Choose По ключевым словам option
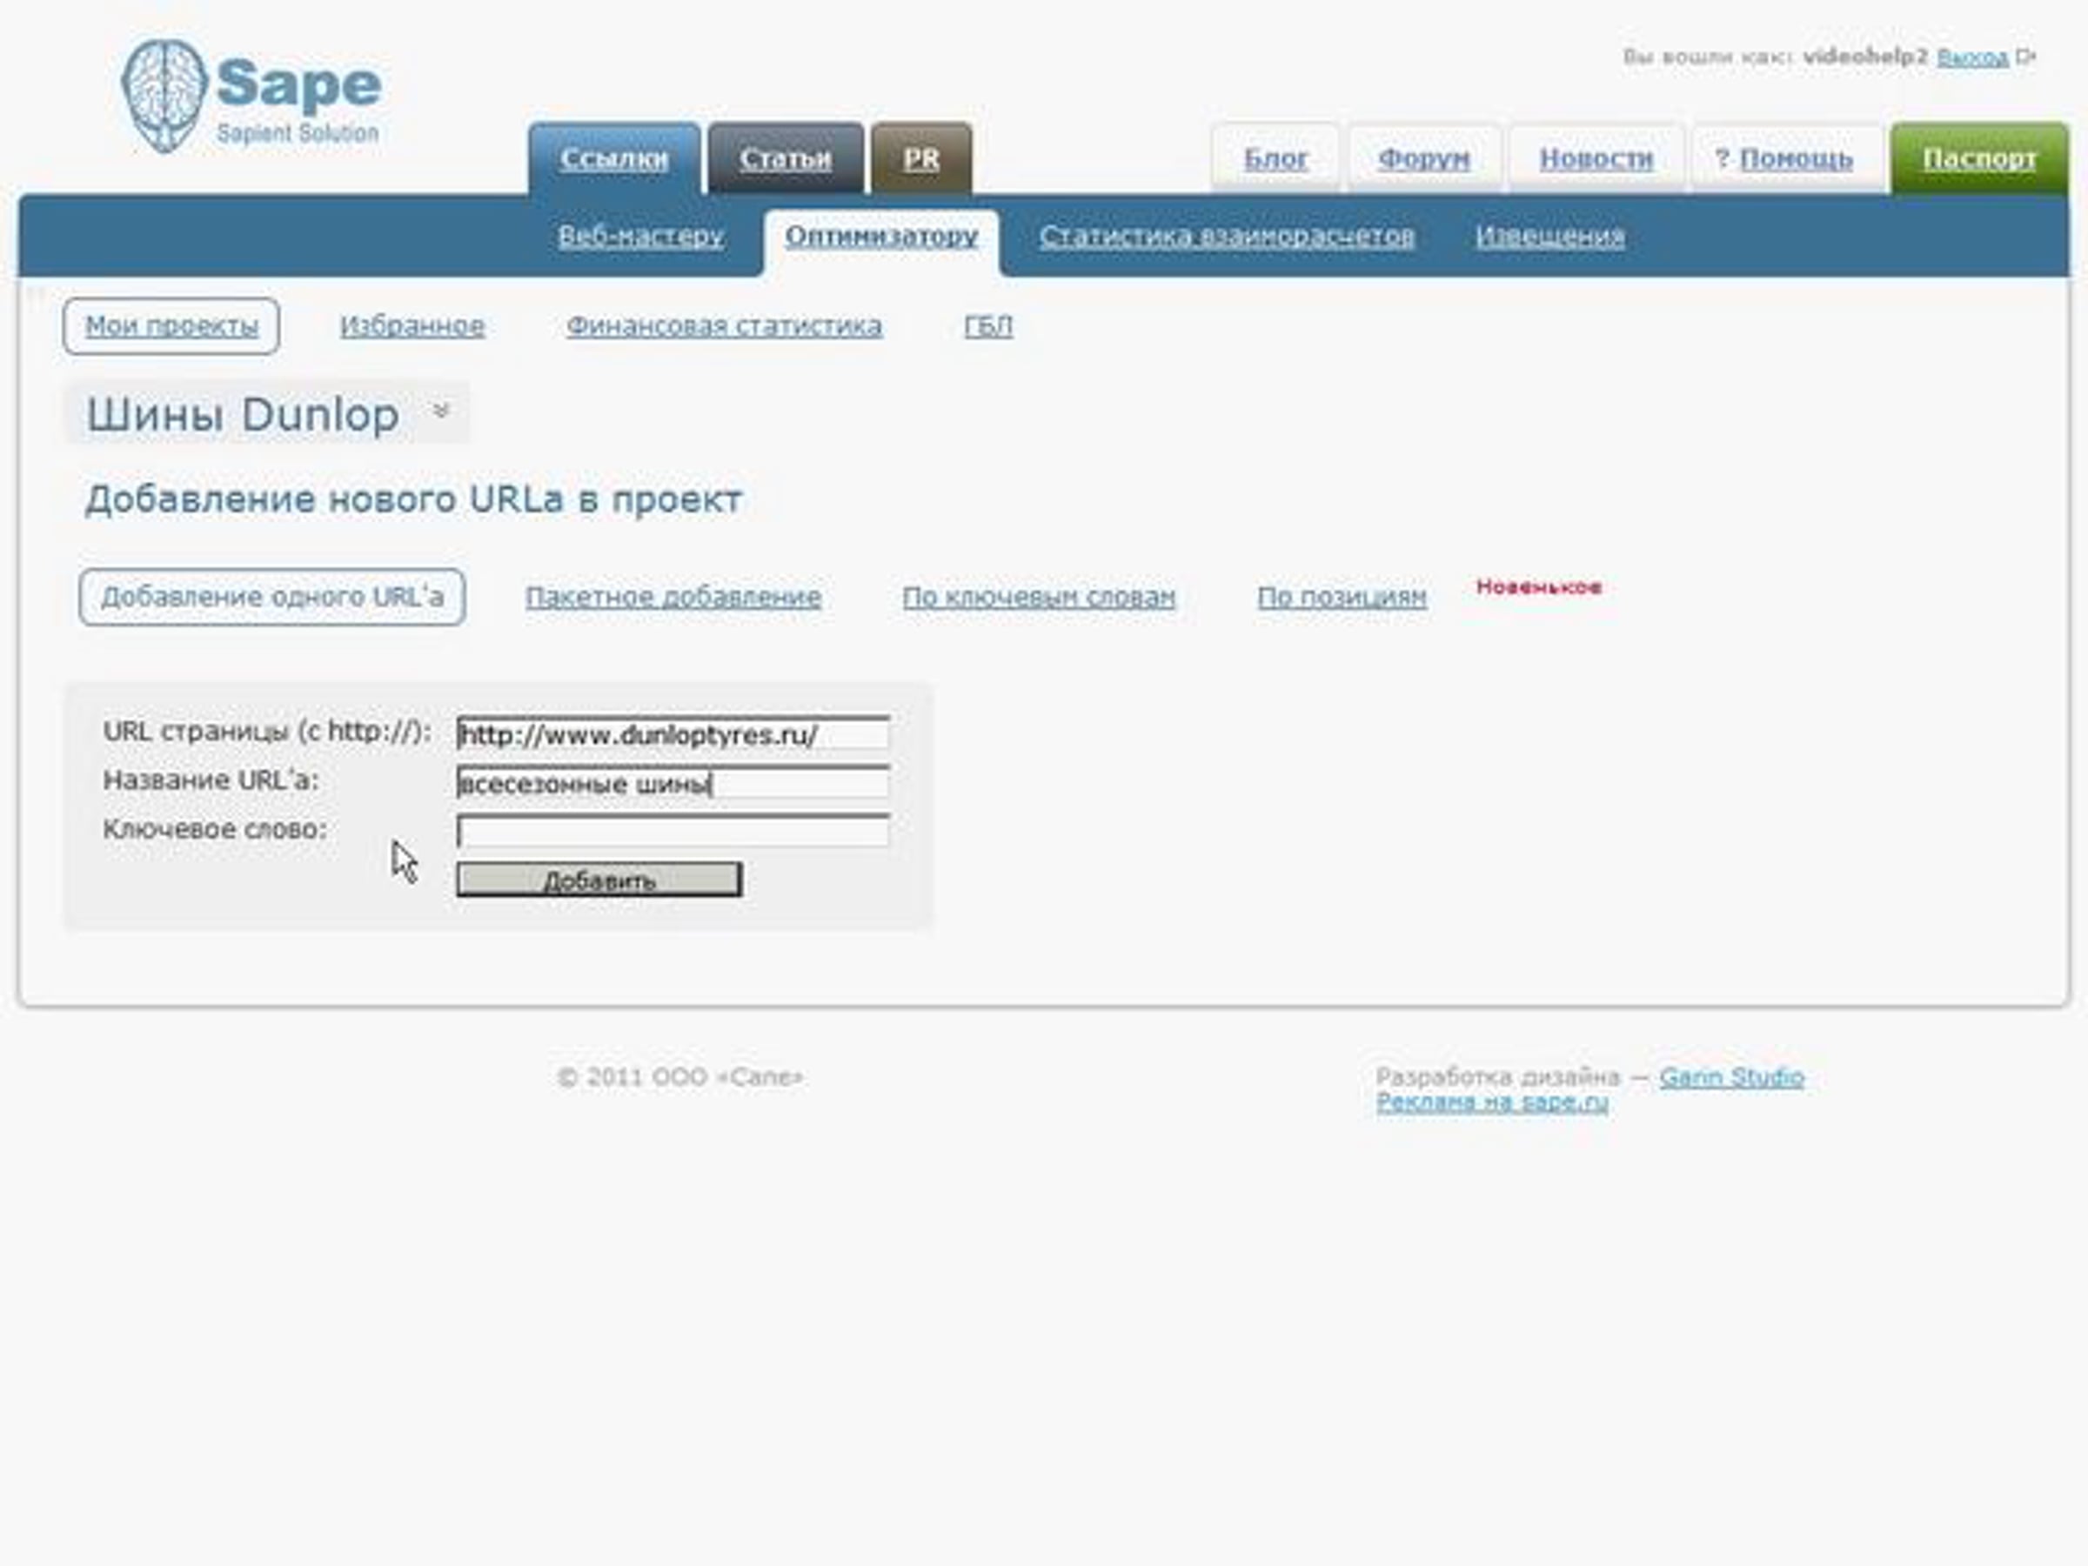2088x1566 pixels. 1040,598
